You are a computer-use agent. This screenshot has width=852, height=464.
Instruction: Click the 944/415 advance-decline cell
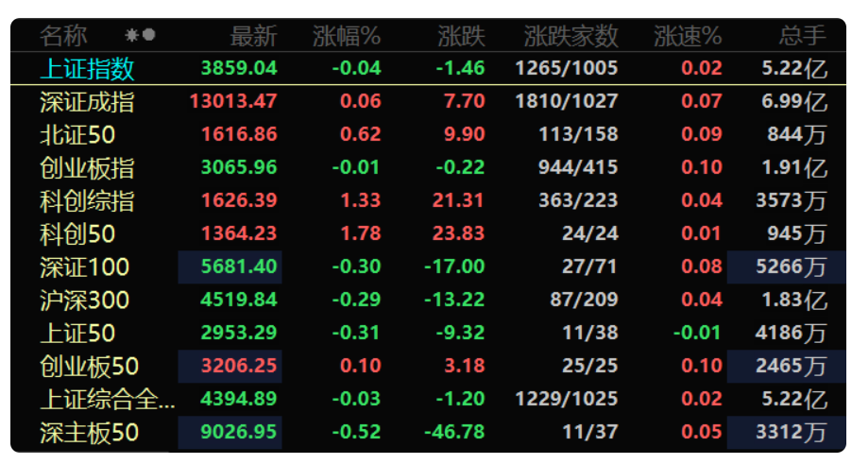pyautogui.click(x=579, y=167)
